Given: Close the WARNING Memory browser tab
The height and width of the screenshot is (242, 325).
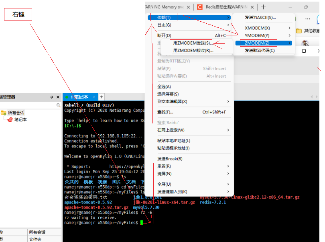Looking at the screenshot, I should pyautogui.click(x=189, y=7).
